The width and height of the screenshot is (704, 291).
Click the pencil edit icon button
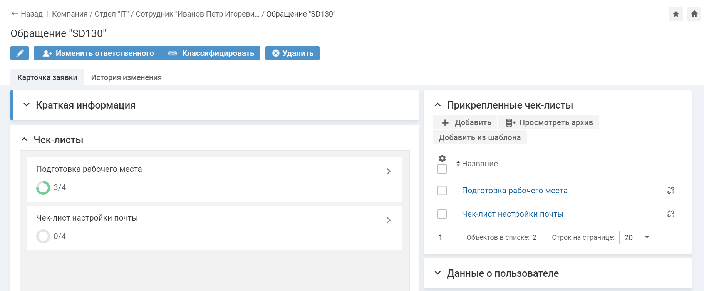coord(20,53)
